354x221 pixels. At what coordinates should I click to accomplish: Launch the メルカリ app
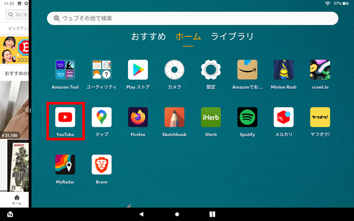[284, 117]
